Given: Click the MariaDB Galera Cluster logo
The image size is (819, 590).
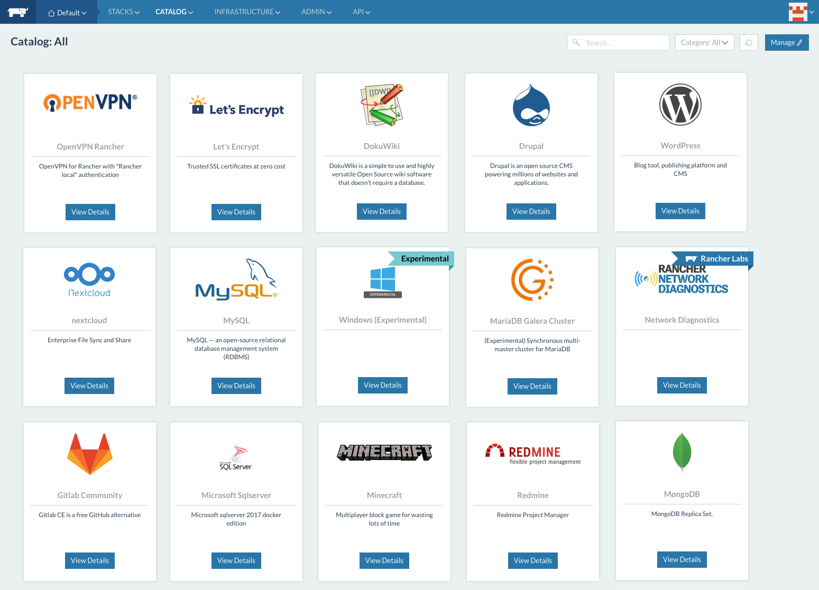Looking at the screenshot, I should [532, 280].
